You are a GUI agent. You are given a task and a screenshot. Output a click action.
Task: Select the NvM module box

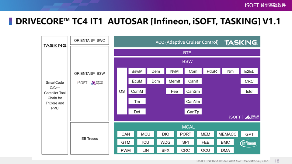click(x=174, y=71)
